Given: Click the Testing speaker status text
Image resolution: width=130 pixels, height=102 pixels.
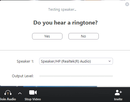Looking at the screenshot, I should tap(62, 10).
